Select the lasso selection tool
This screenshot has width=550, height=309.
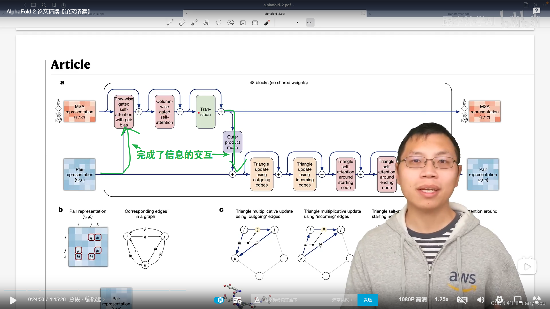[x=219, y=23]
